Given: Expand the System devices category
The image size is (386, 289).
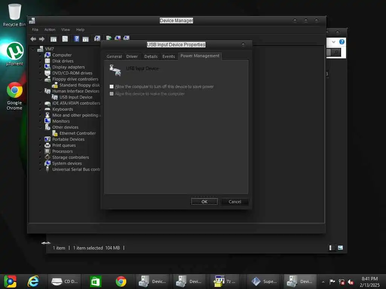Looking at the screenshot, I should 40,163.
